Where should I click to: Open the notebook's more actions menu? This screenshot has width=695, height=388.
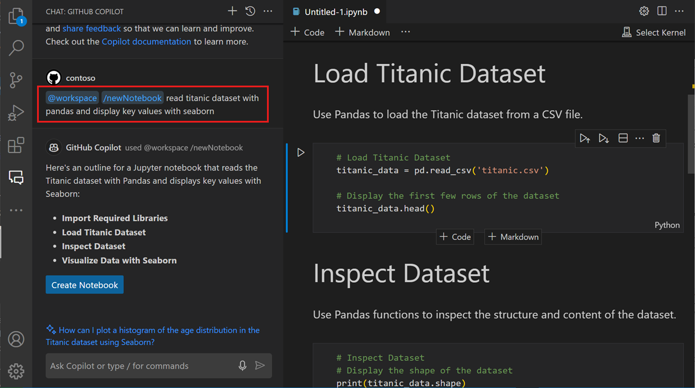click(x=405, y=32)
